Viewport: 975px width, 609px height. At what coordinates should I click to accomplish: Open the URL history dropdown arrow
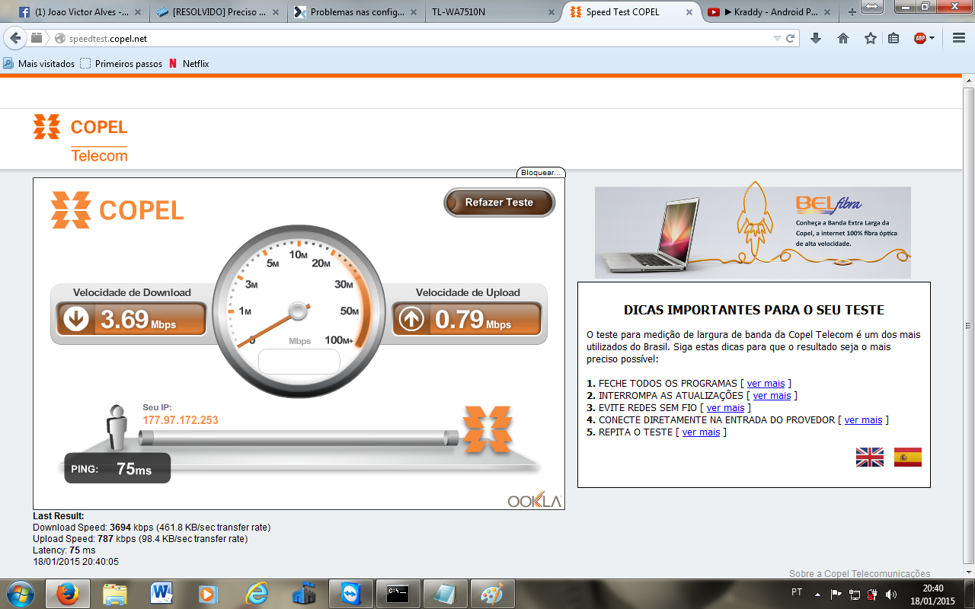click(777, 38)
